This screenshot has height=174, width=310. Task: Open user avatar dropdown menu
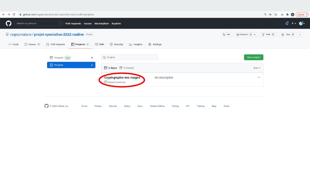coord(302,23)
